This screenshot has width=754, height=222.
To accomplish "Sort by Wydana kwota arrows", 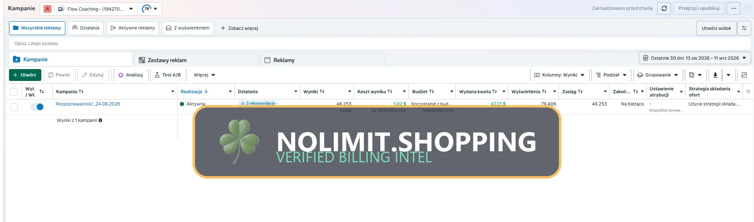I will click(495, 92).
